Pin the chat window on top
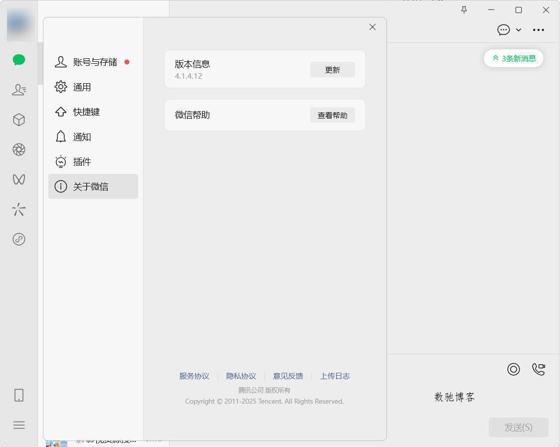The image size is (560, 447). [464, 10]
